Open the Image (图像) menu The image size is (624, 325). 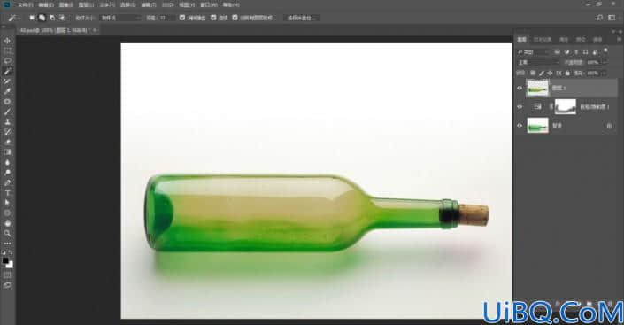pyautogui.click(x=66, y=5)
